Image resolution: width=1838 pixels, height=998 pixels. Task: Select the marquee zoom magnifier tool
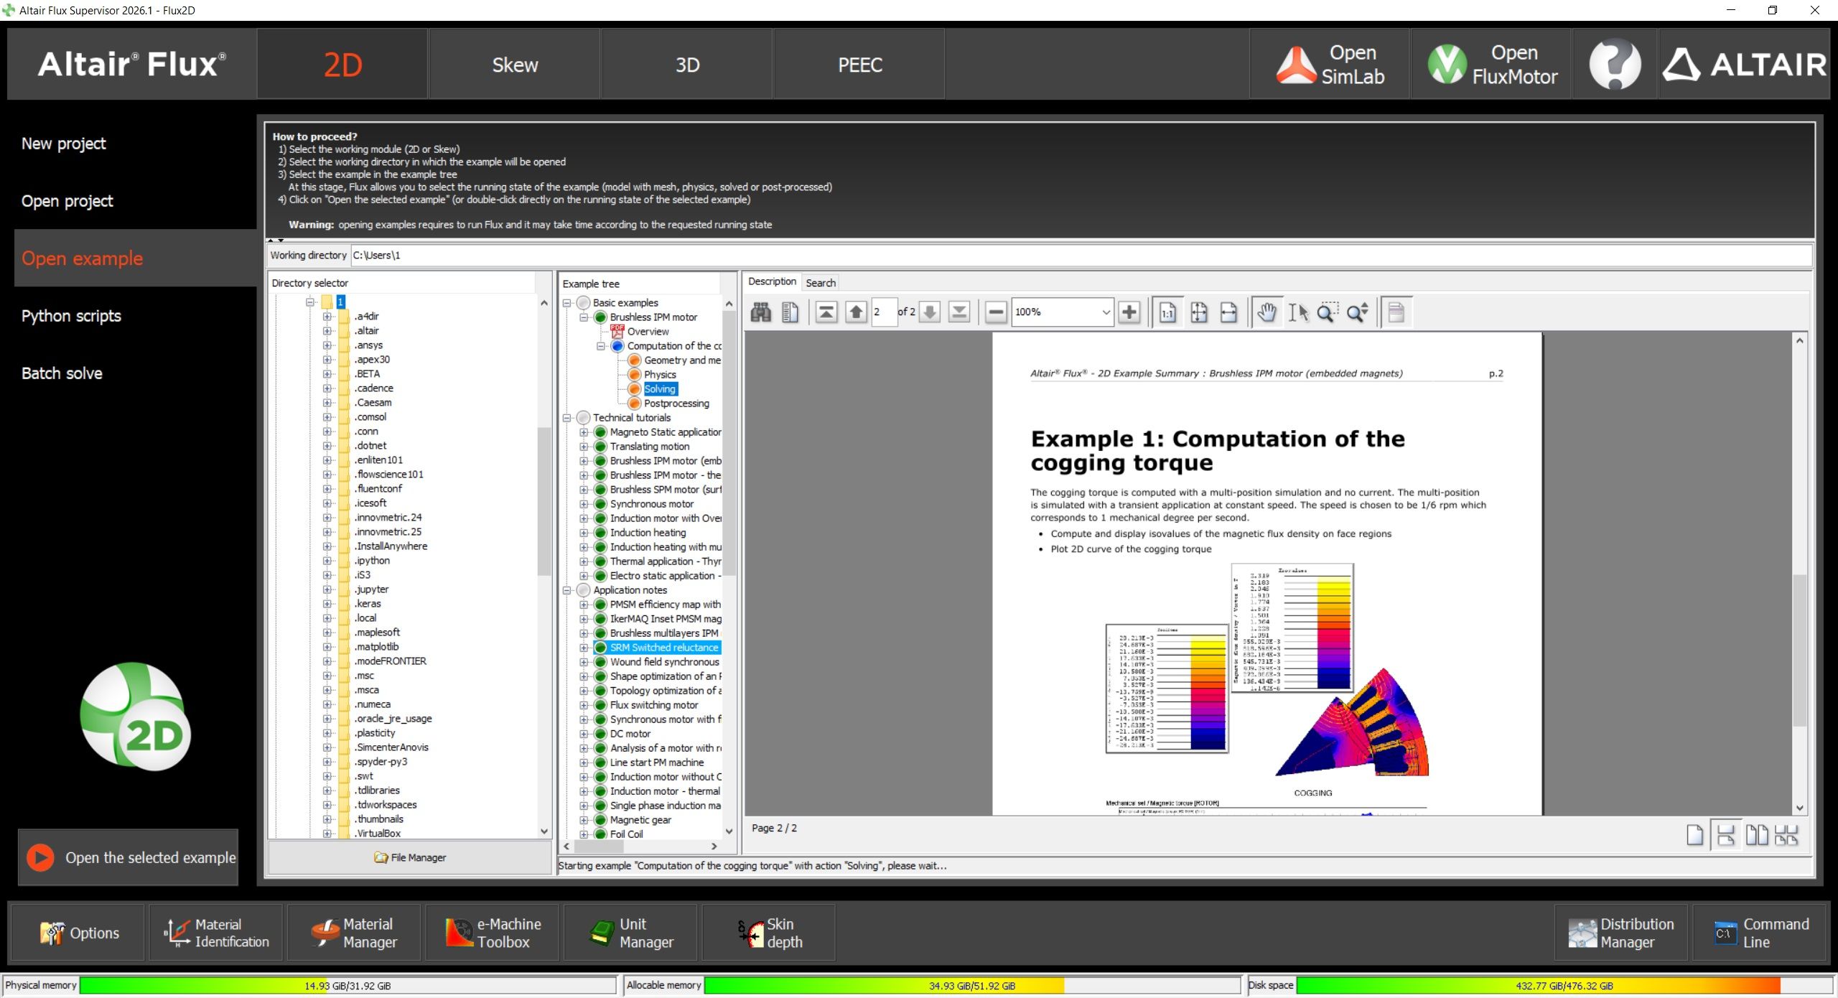point(1328,312)
